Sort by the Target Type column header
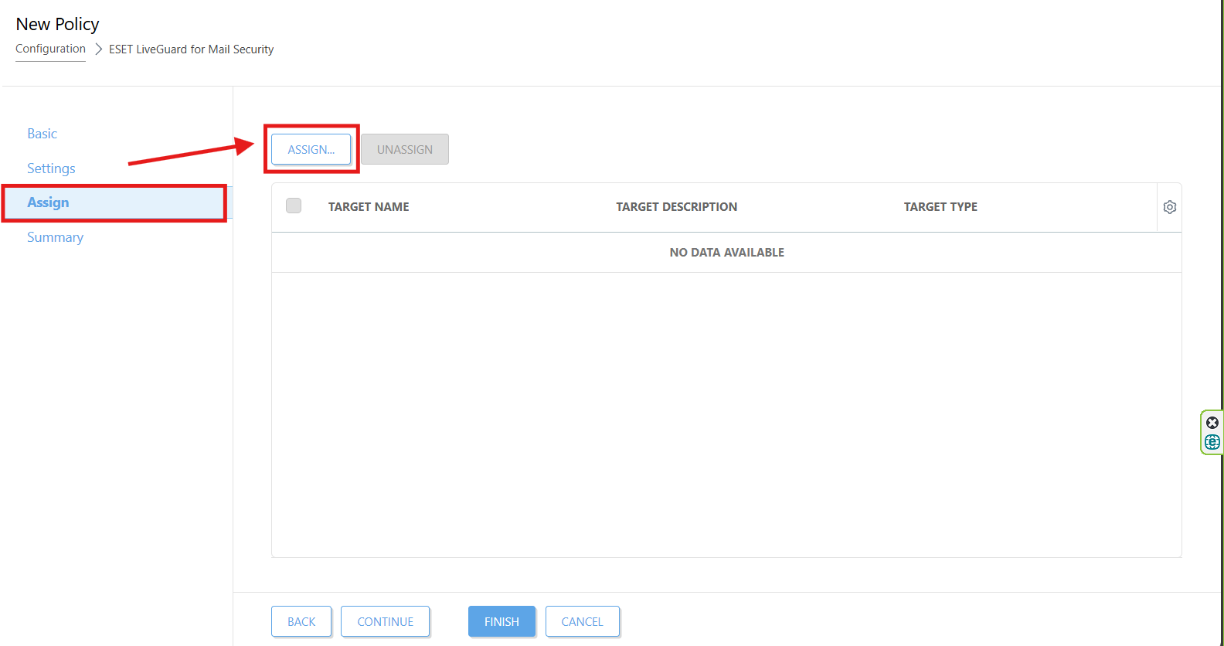Image resolution: width=1224 pixels, height=646 pixels. click(x=940, y=207)
